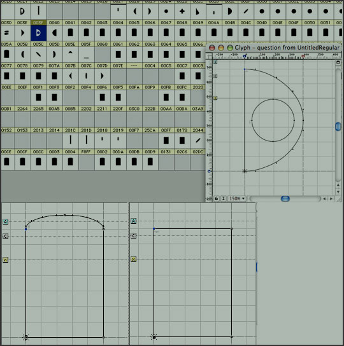Click the scroll-left arrow in Glyph window
The width and height of the screenshot is (344, 346).
(x=324, y=198)
